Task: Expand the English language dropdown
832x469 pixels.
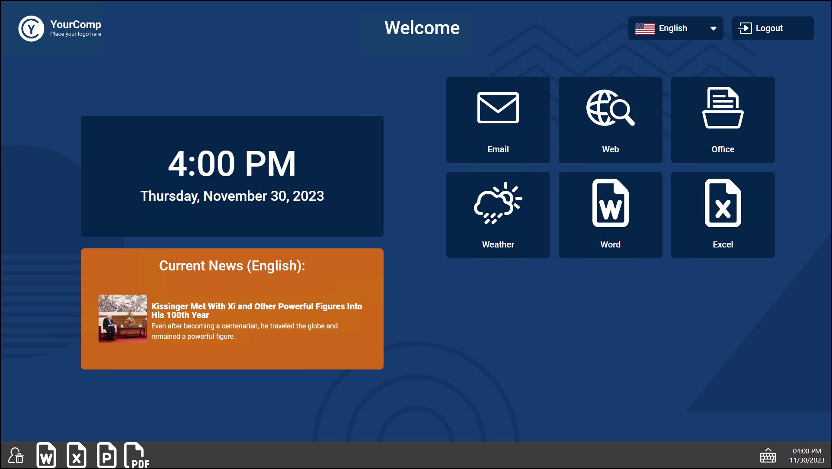Action: (675, 28)
